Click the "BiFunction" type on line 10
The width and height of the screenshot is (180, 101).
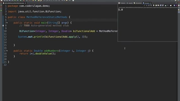[27, 31]
